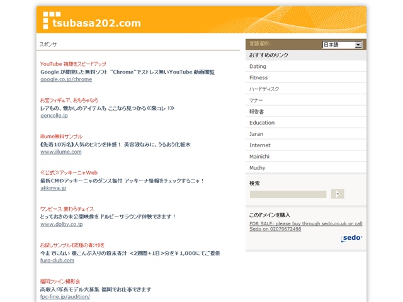
Task: Click the 高収入!写真モデル大募集 description
Action: point(96,289)
